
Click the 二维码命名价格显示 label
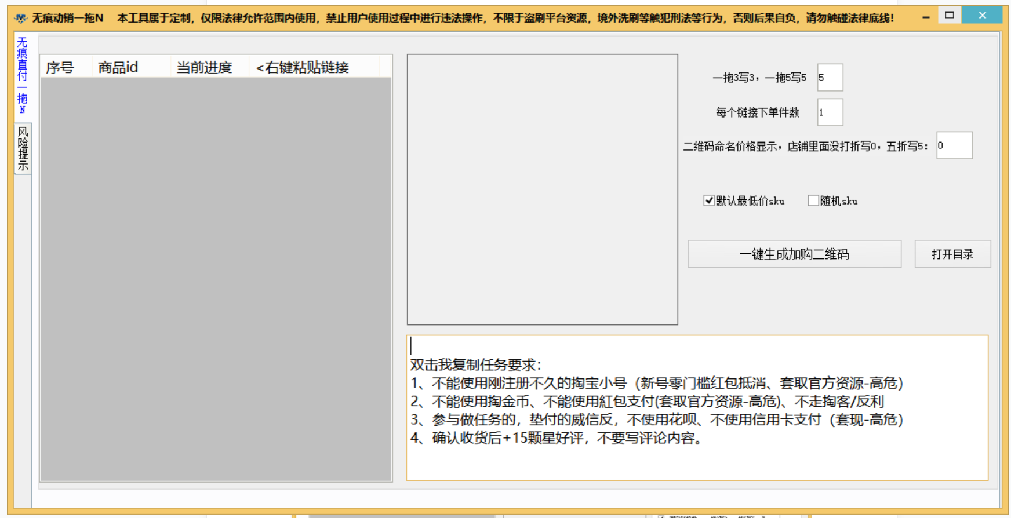[806, 146]
